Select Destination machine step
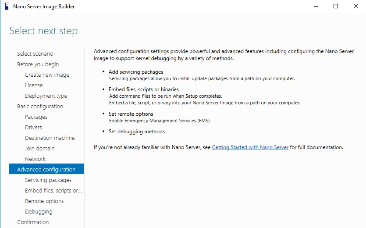 [50, 138]
